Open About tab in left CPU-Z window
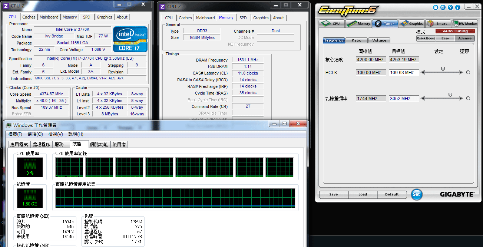 (x=122, y=17)
